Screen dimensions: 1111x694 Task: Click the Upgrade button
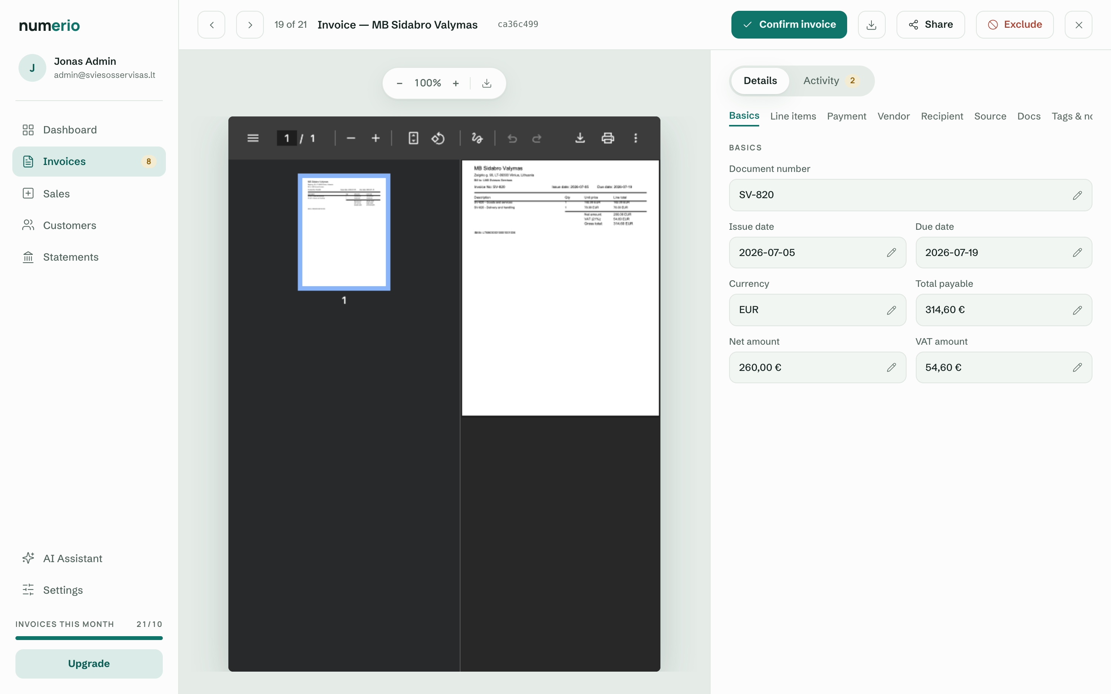[x=89, y=664]
